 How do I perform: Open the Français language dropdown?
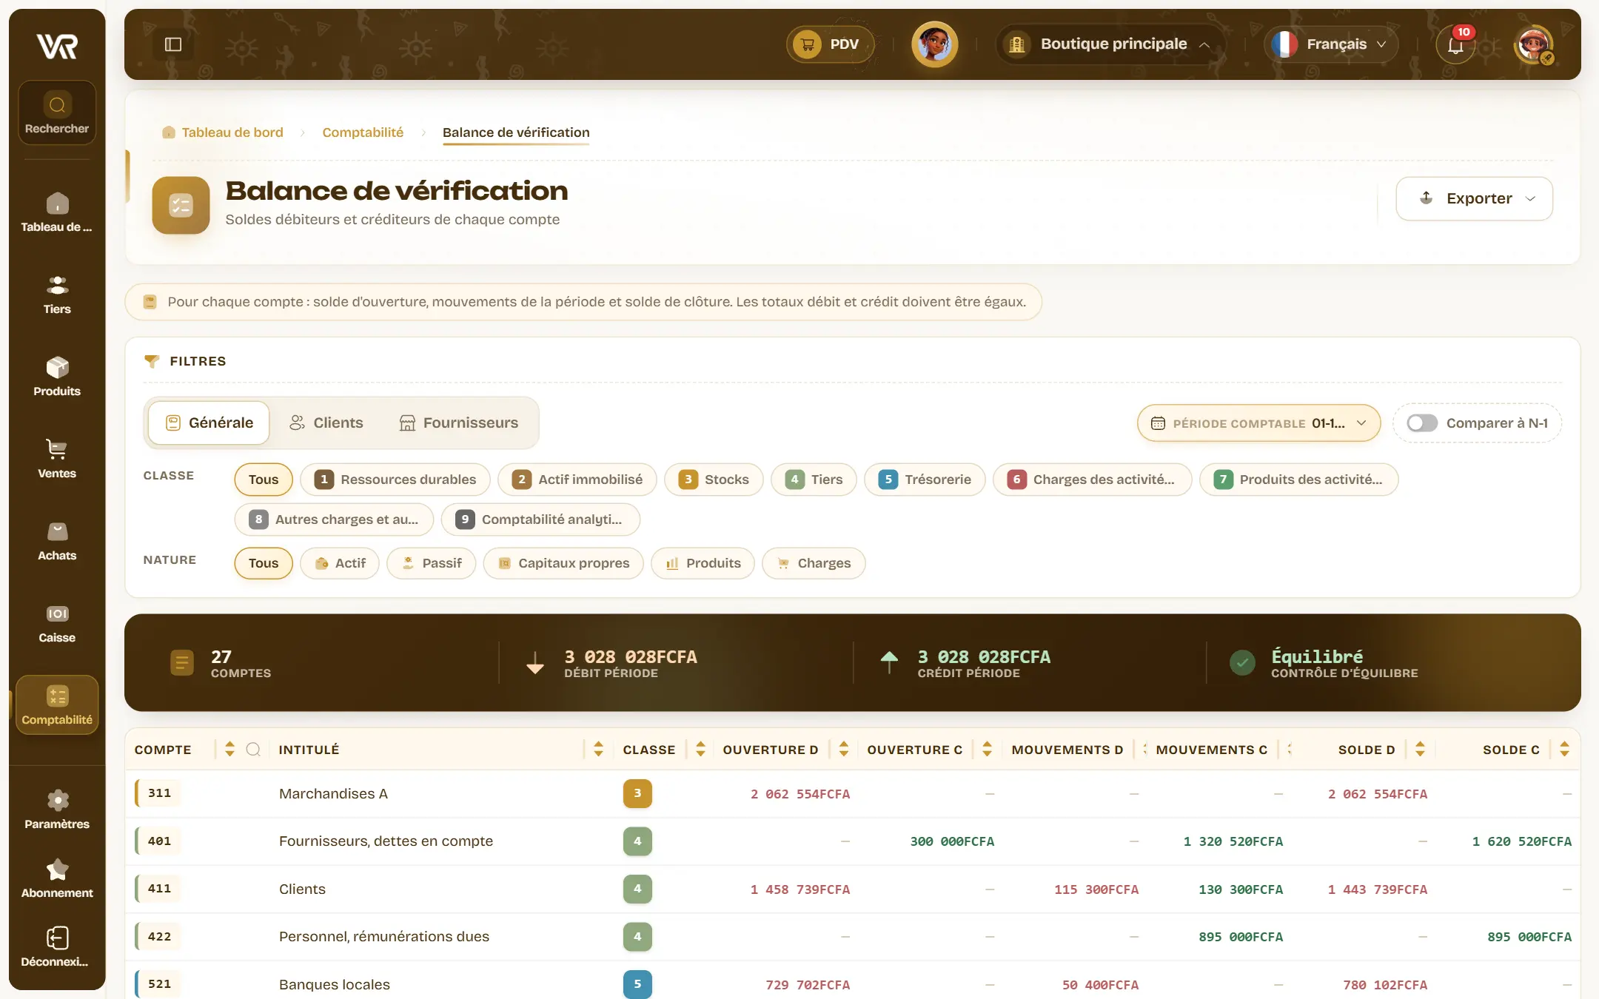click(x=1332, y=44)
